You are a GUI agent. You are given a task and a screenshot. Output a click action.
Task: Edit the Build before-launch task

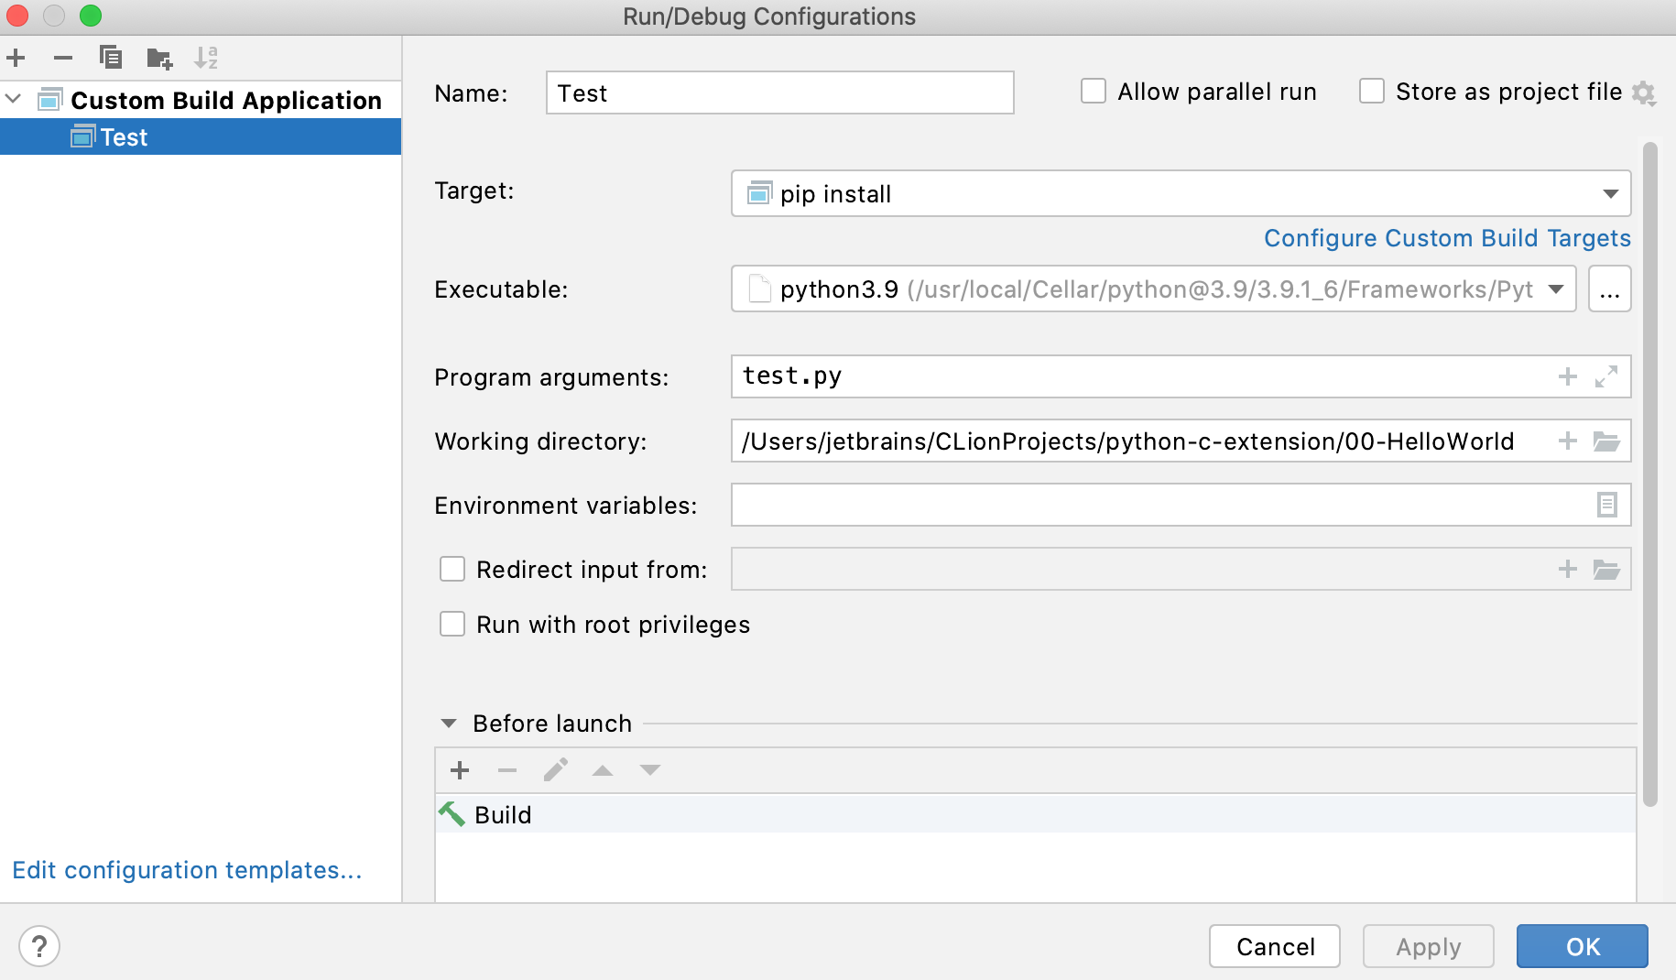pyautogui.click(x=555, y=769)
